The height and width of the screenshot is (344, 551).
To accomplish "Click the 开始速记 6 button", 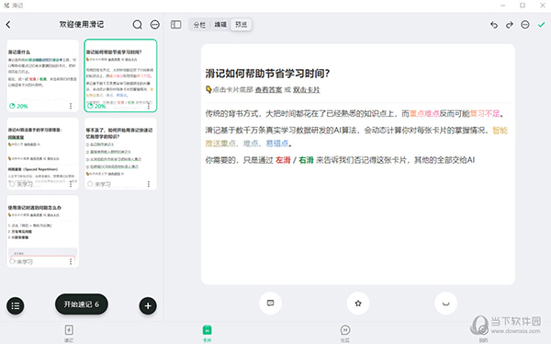I will click(81, 304).
